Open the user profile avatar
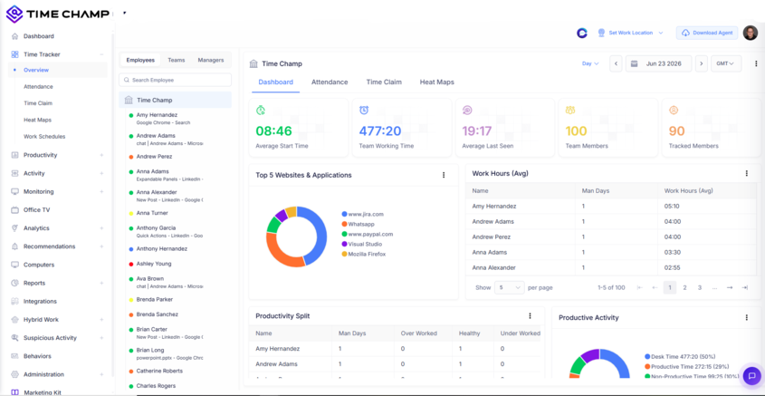This screenshot has width=765, height=396. click(x=750, y=33)
